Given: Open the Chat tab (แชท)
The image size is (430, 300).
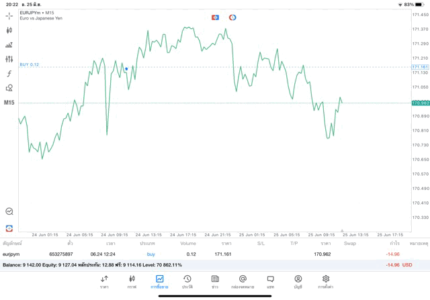Looking at the screenshot, I should click(270, 282).
